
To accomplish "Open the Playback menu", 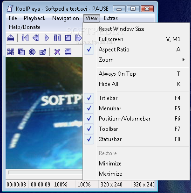I will 34,18.
